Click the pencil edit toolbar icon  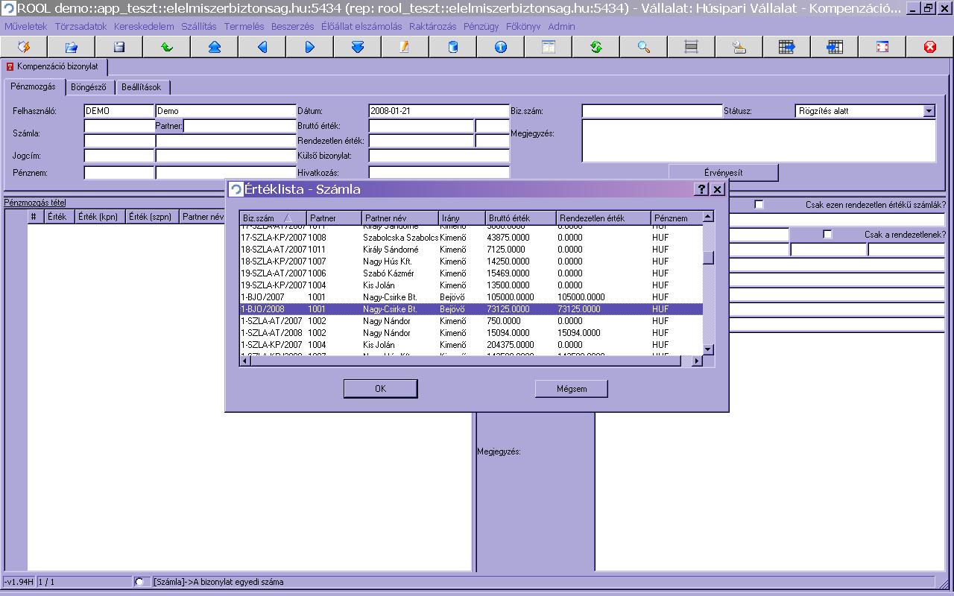click(x=405, y=47)
